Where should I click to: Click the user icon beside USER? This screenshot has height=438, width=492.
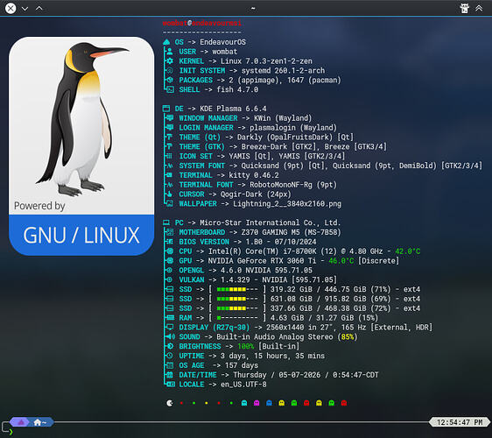pyautogui.click(x=170, y=51)
